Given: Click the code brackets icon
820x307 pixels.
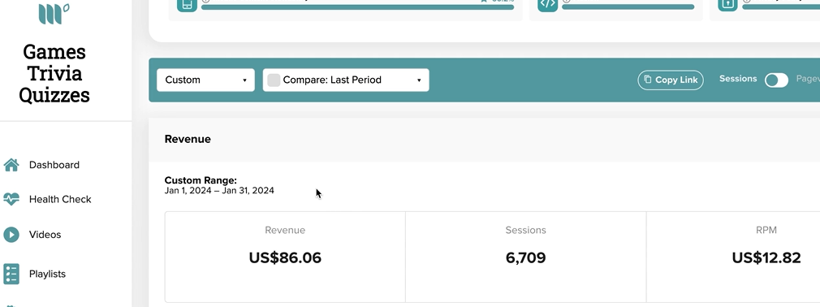Looking at the screenshot, I should [x=547, y=5].
